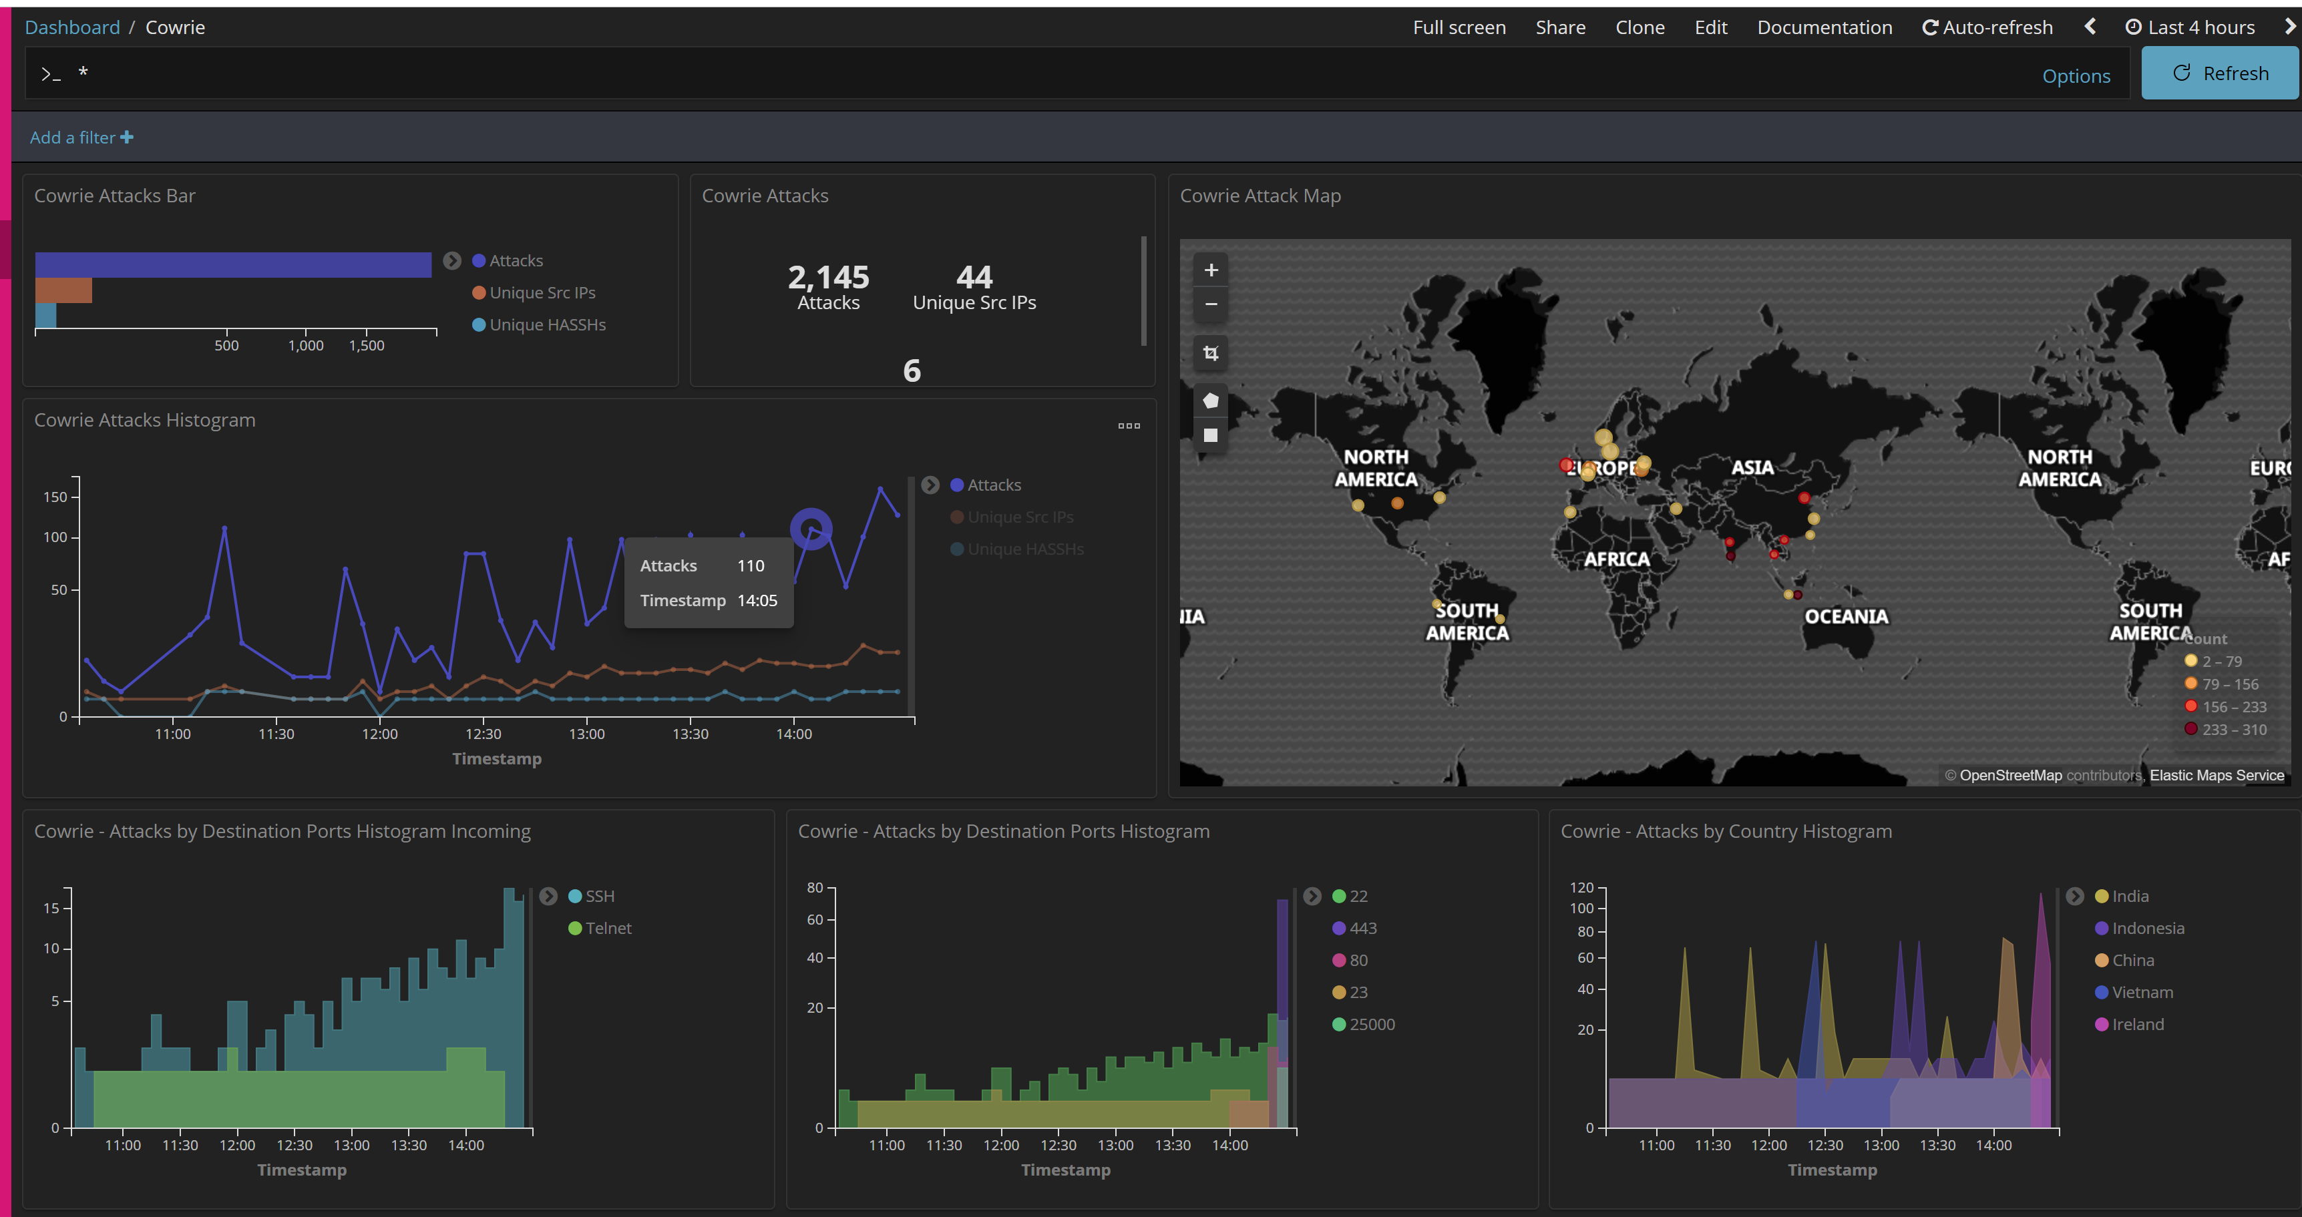This screenshot has height=1217, width=2302.
Task: Select port 23 legend color dot
Action: 1339,993
